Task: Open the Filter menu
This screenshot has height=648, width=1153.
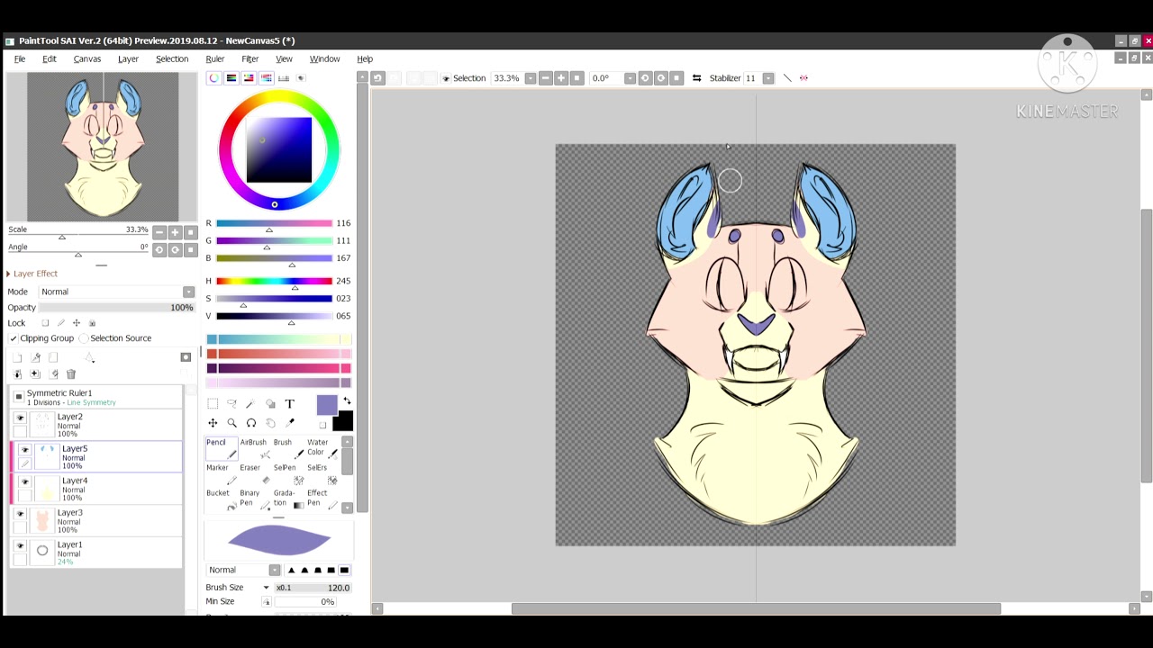Action: pyautogui.click(x=250, y=58)
